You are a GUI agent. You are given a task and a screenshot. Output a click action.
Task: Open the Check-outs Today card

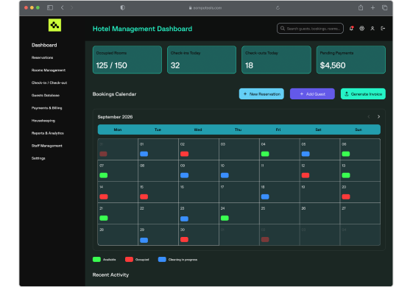coord(276,60)
